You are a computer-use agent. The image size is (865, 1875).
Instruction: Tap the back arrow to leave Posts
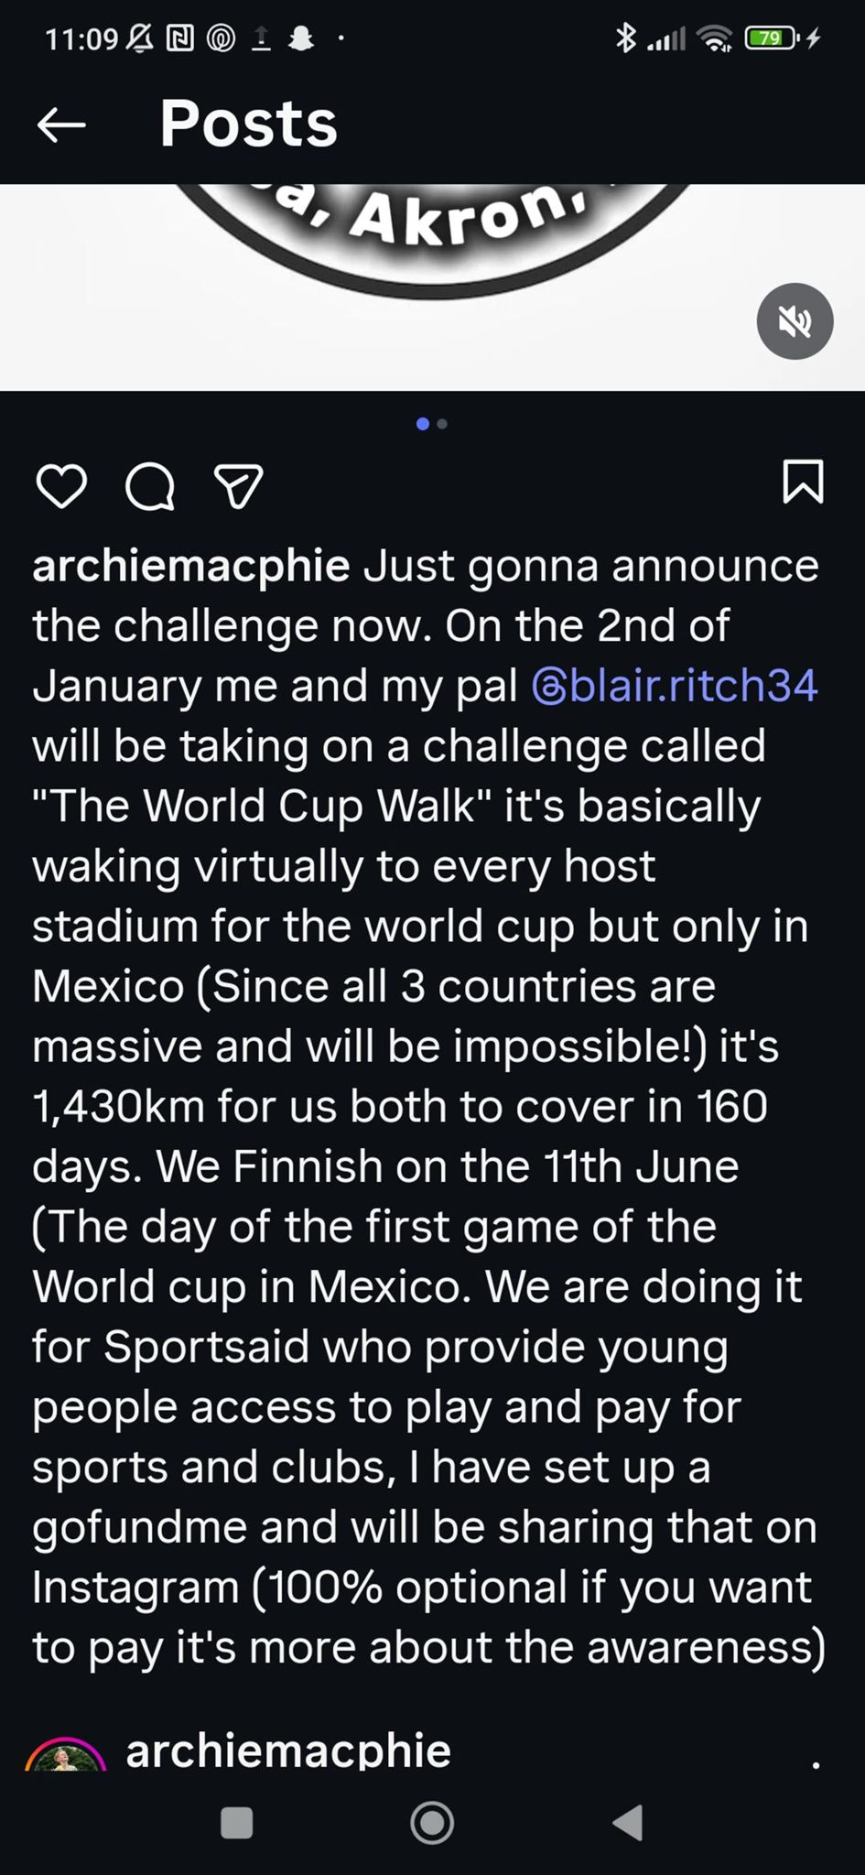pyautogui.click(x=61, y=125)
